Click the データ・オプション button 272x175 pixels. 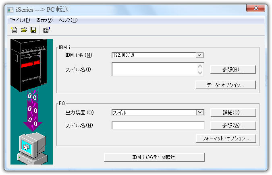tap(225, 85)
